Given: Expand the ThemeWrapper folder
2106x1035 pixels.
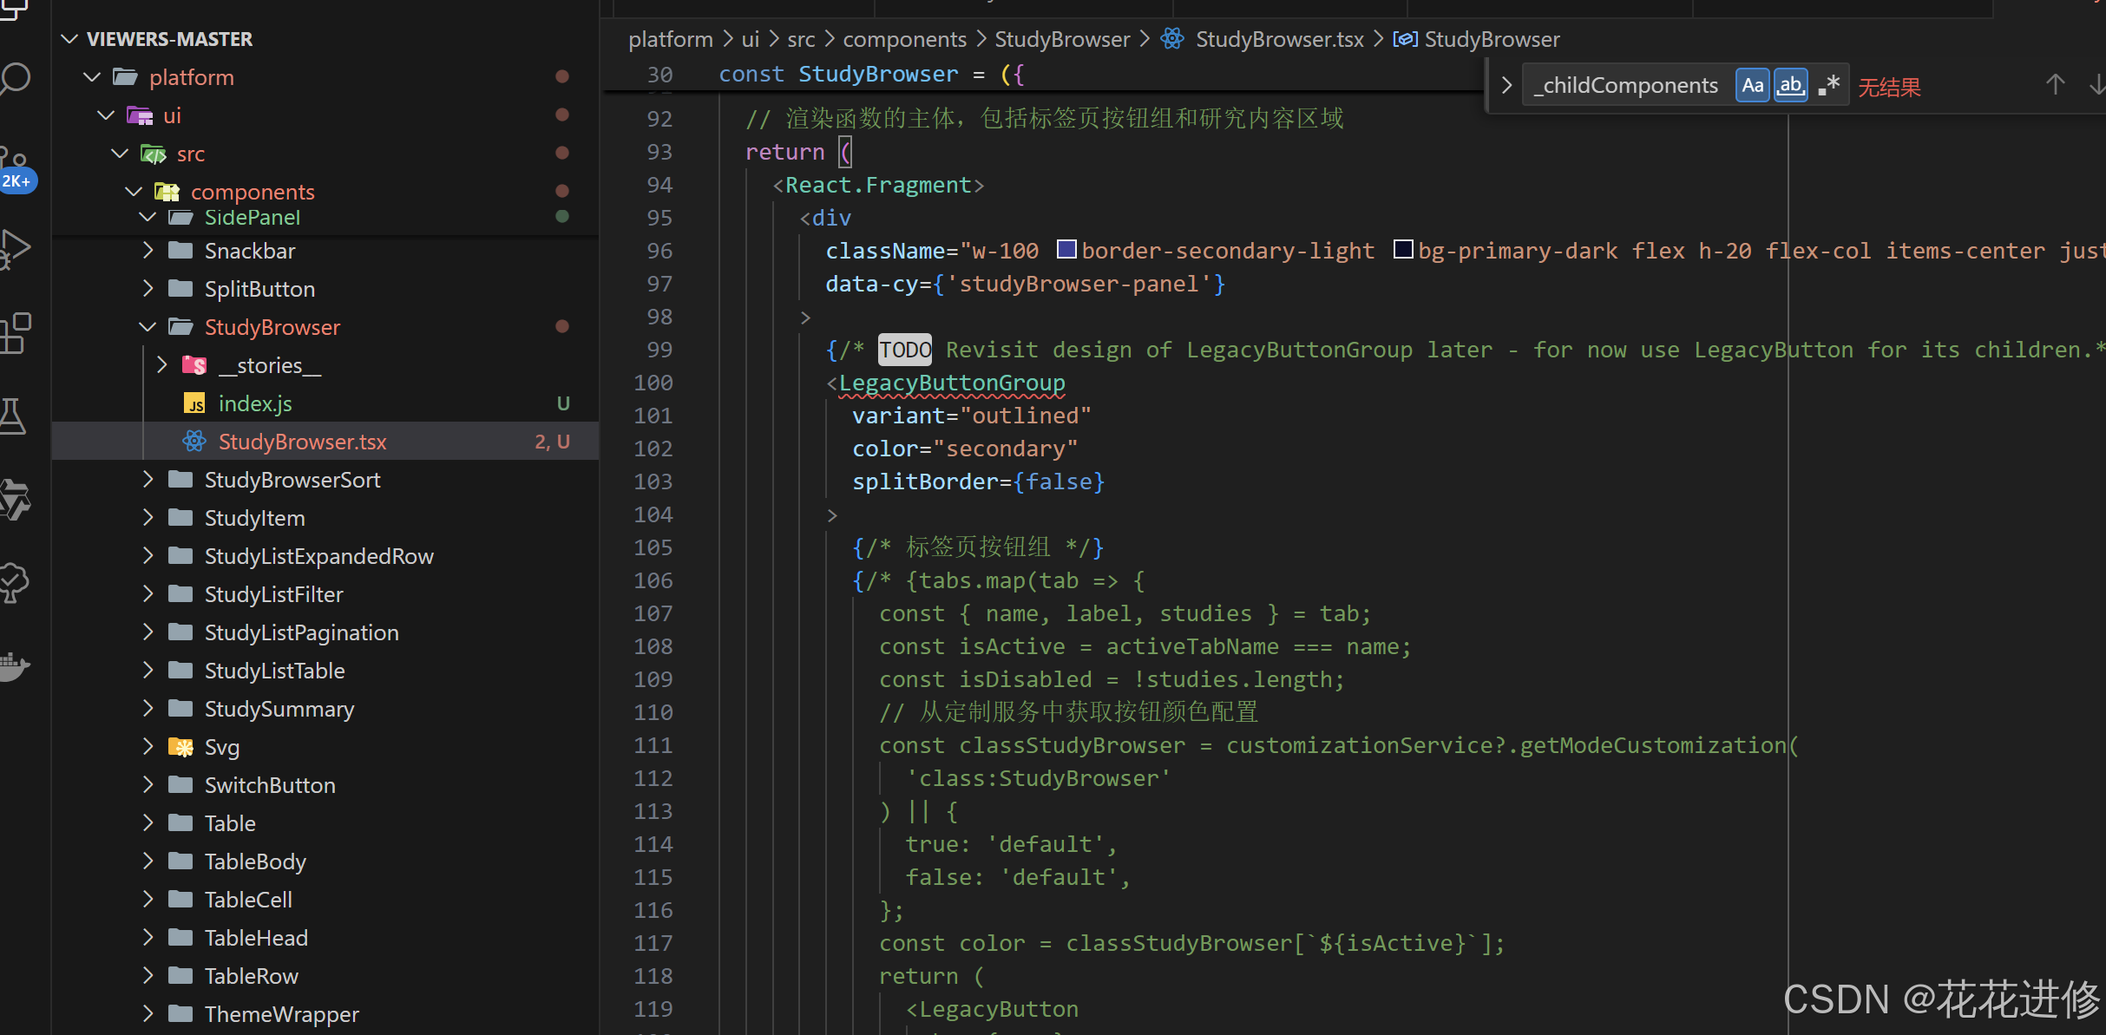Looking at the screenshot, I should (x=148, y=1014).
